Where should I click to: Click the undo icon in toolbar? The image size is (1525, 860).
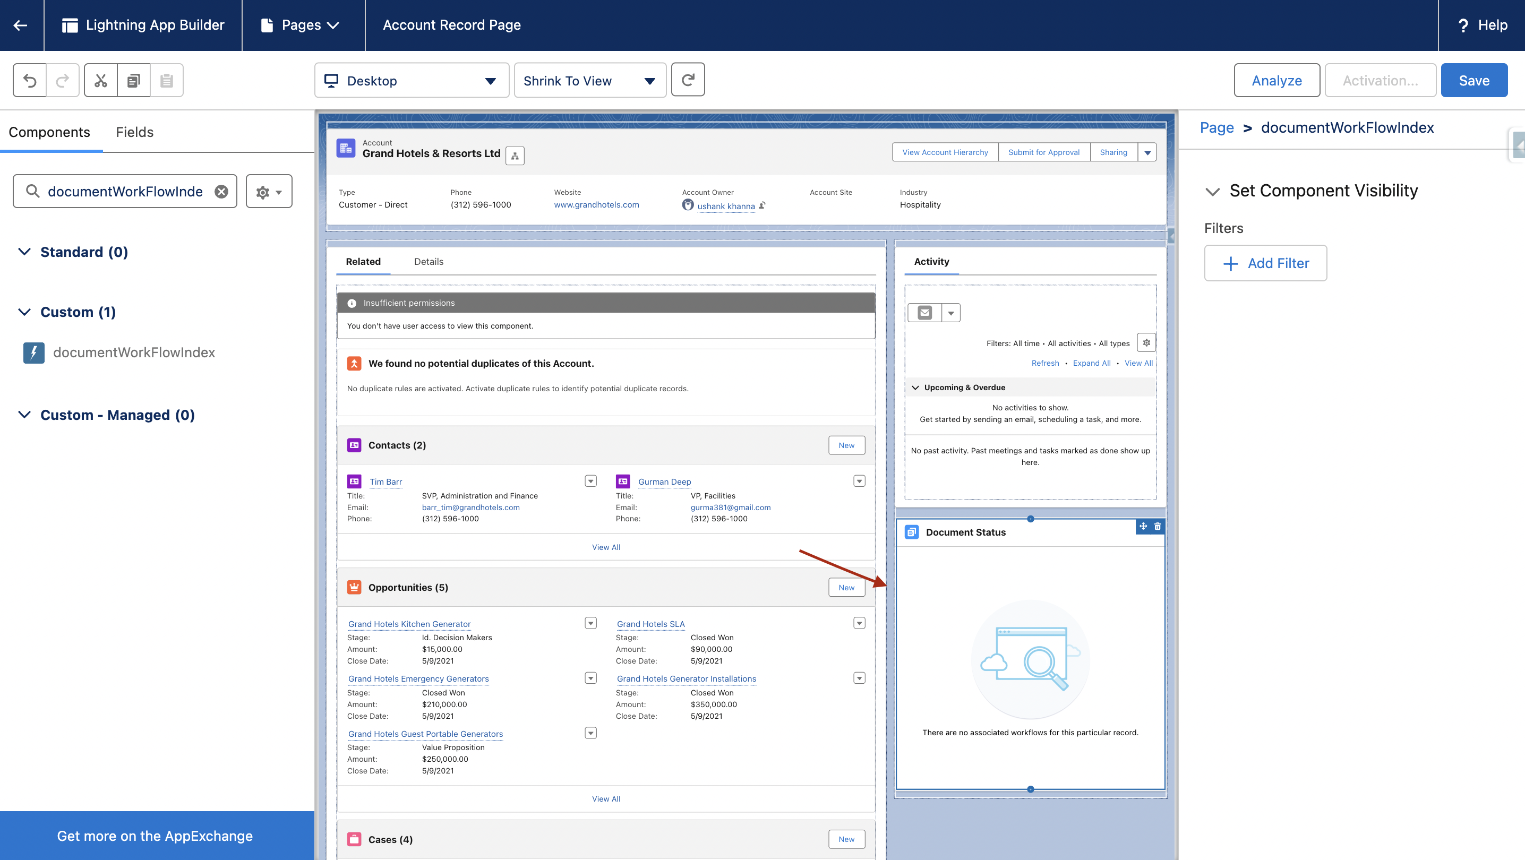click(x=30, y=80)
